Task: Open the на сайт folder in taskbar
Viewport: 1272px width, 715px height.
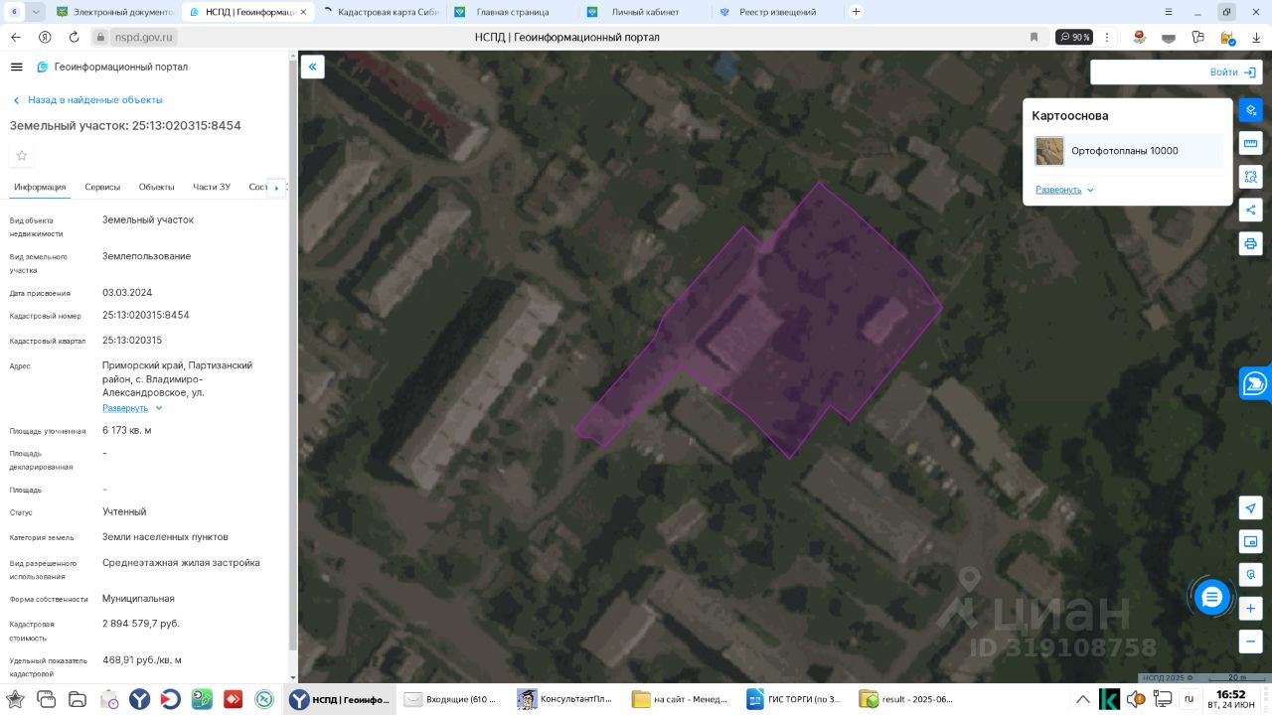Action: pos(681,699)
